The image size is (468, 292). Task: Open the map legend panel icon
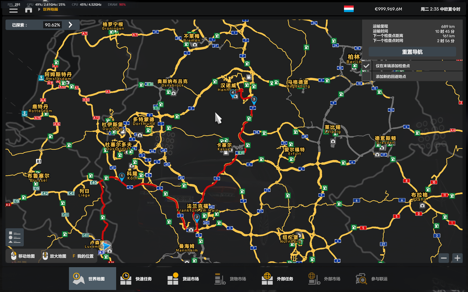pyautogui.click(x=15, y=237)
